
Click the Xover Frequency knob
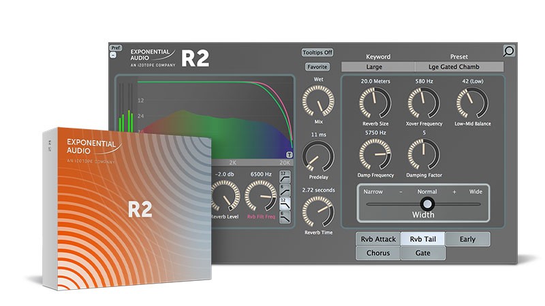424,103
